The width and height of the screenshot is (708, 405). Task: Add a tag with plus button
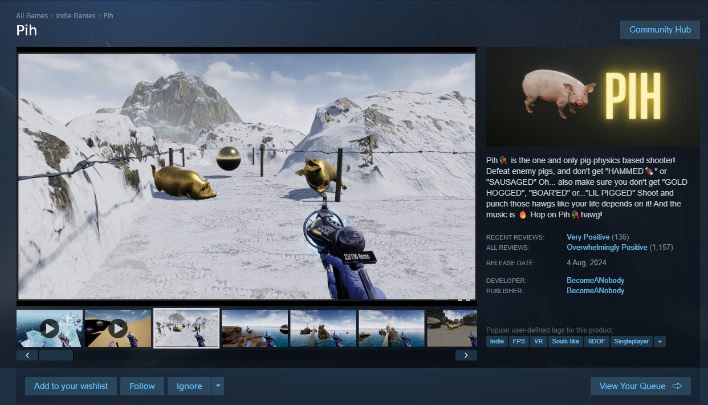pyautogui.click(x=660, y=341)
